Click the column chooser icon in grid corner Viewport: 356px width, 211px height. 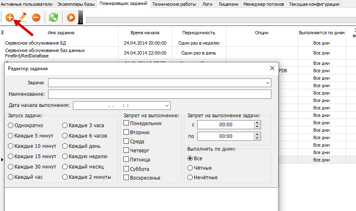(x=2, y=33)
